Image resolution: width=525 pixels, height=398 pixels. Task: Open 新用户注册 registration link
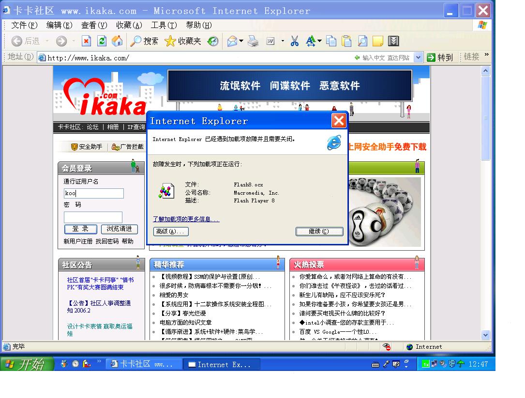pos(78,242)
